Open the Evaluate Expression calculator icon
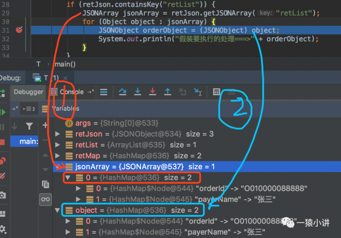Image resolution: width=341 pixels, height=238 pixels. pyautogui.click(x=217, y=92)
